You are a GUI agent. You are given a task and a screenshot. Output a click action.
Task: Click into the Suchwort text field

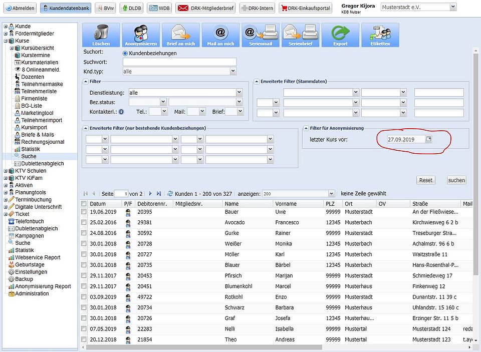179,62
